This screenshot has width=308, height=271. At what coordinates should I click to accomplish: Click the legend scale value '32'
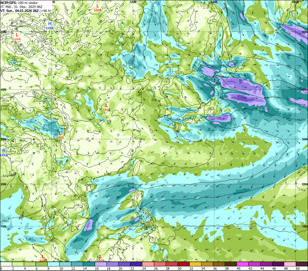[x=191, y=269]
